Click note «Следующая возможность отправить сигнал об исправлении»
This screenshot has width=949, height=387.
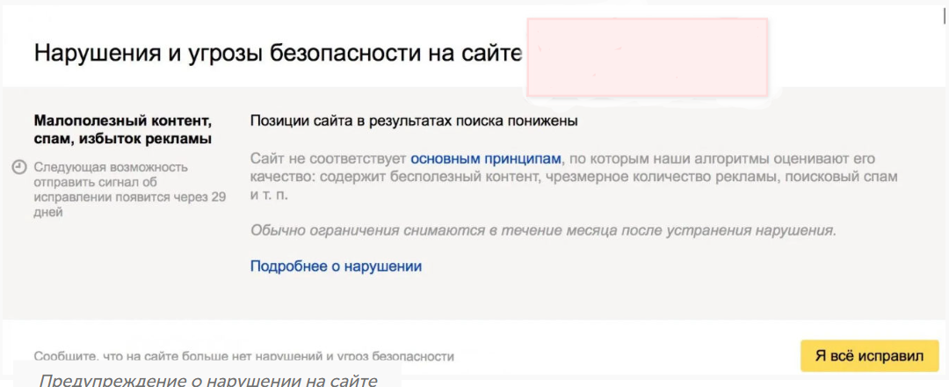(x=129, y=190)
